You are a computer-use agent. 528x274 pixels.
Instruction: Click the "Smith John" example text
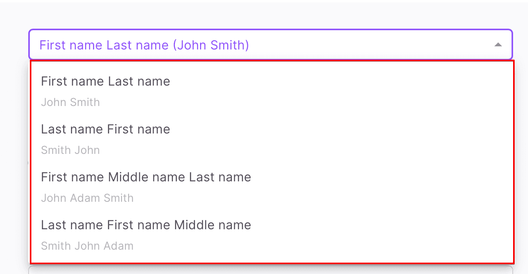(71, 150)
